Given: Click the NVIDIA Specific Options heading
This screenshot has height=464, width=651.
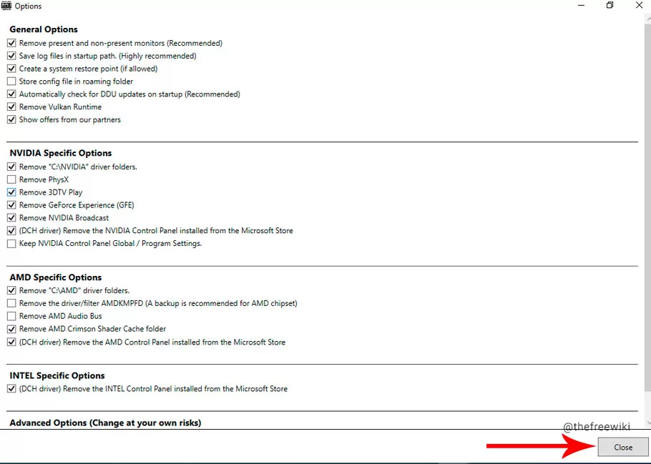Looking at the screenshot, I should point(61,153).
